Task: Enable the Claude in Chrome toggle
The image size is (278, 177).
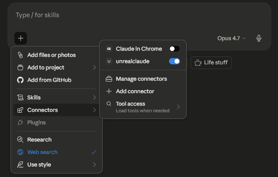Action: point(175,49)
